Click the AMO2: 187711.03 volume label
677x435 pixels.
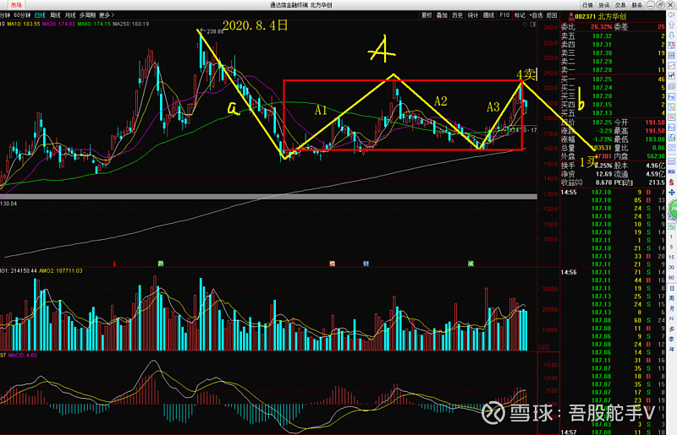60,271
